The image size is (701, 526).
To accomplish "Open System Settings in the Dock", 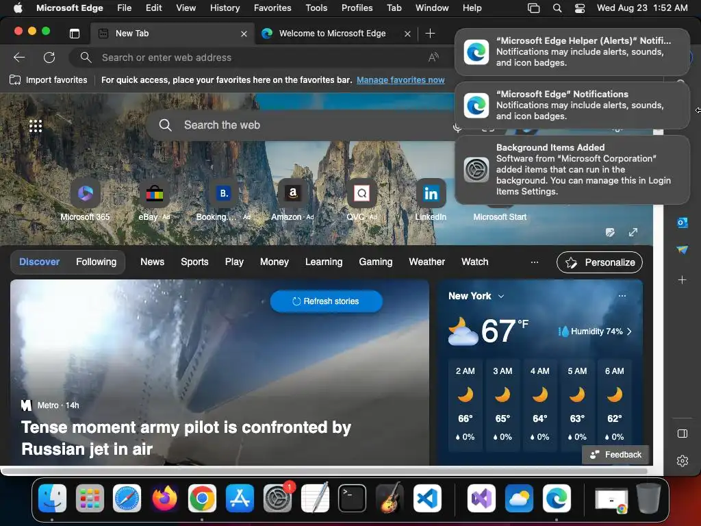I will [278, 498].
